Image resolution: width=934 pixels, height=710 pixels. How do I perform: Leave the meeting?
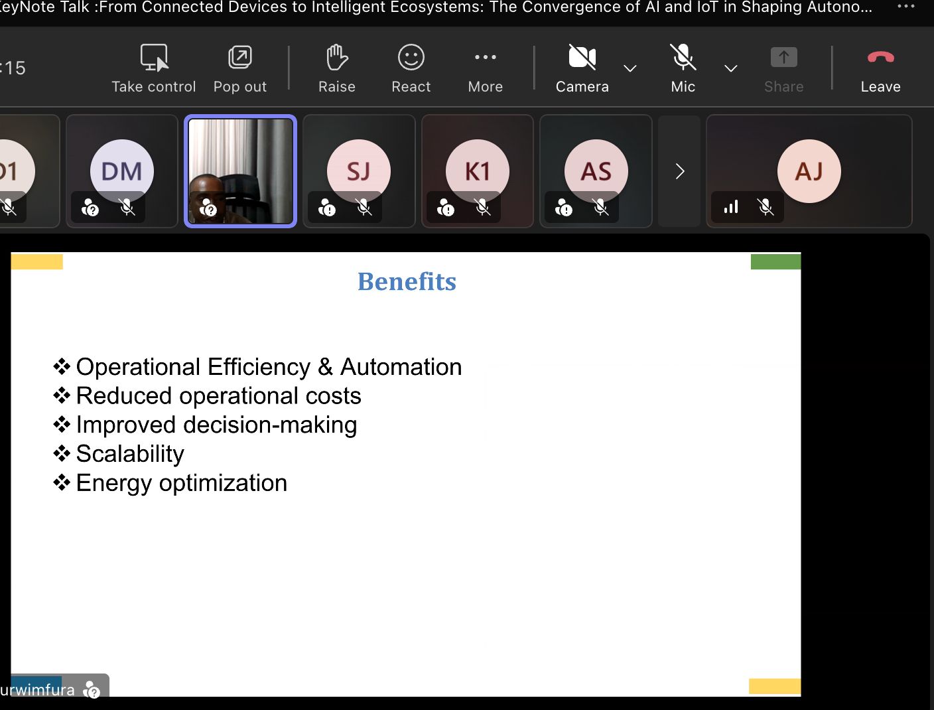[x=880, y=58]
